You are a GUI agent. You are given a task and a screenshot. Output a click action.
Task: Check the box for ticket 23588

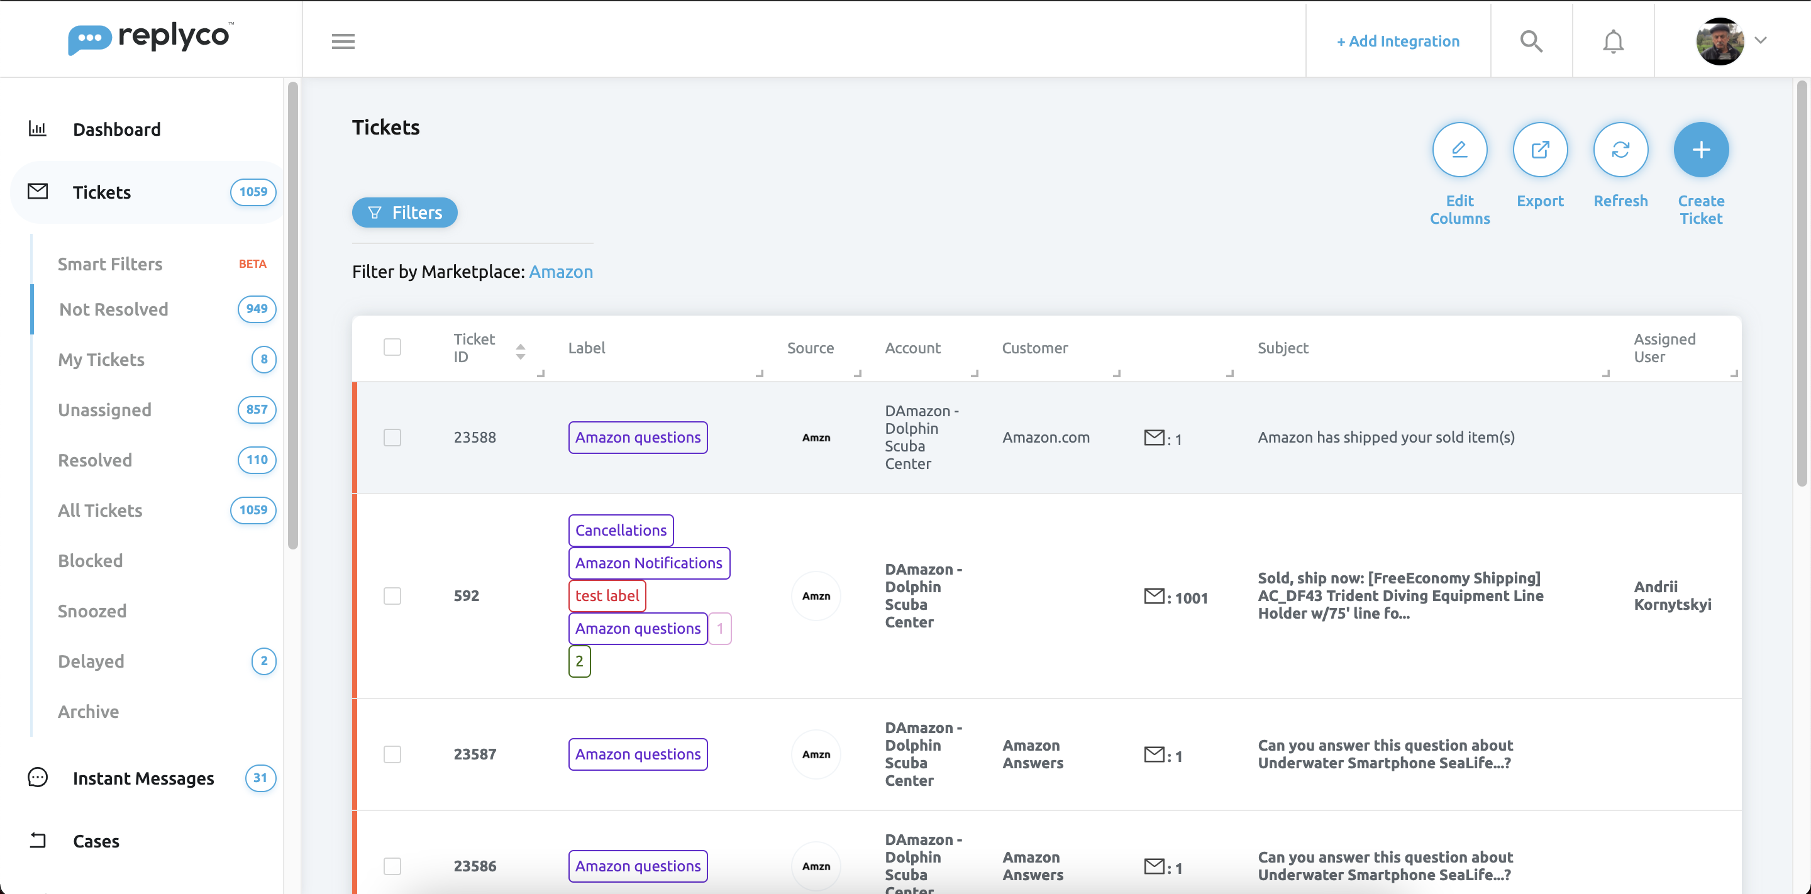pos(392,437)
